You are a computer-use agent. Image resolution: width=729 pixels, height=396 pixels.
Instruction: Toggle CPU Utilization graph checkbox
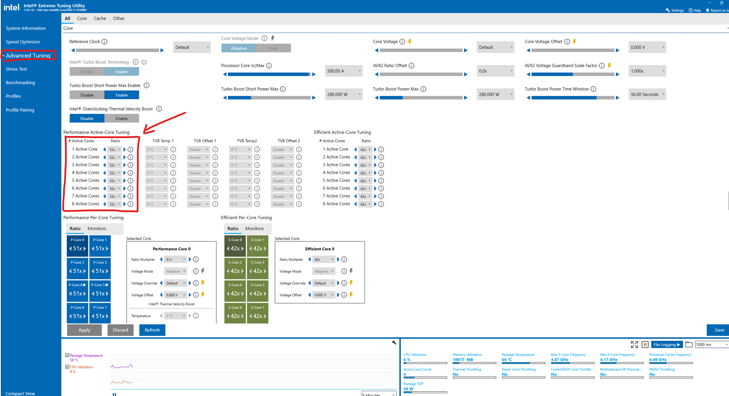coord(67,367)
